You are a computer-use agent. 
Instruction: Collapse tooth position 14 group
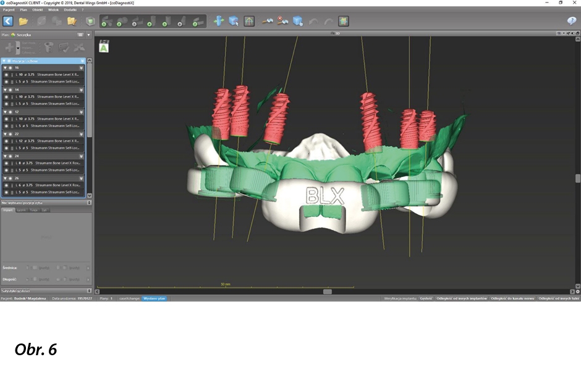tap(5, 89)
